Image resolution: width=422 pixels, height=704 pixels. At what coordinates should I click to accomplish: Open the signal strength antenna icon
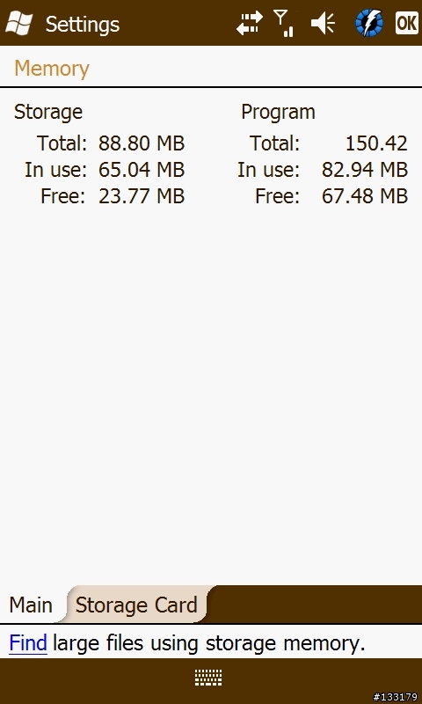pyautogui.click(x=283, y=23)
